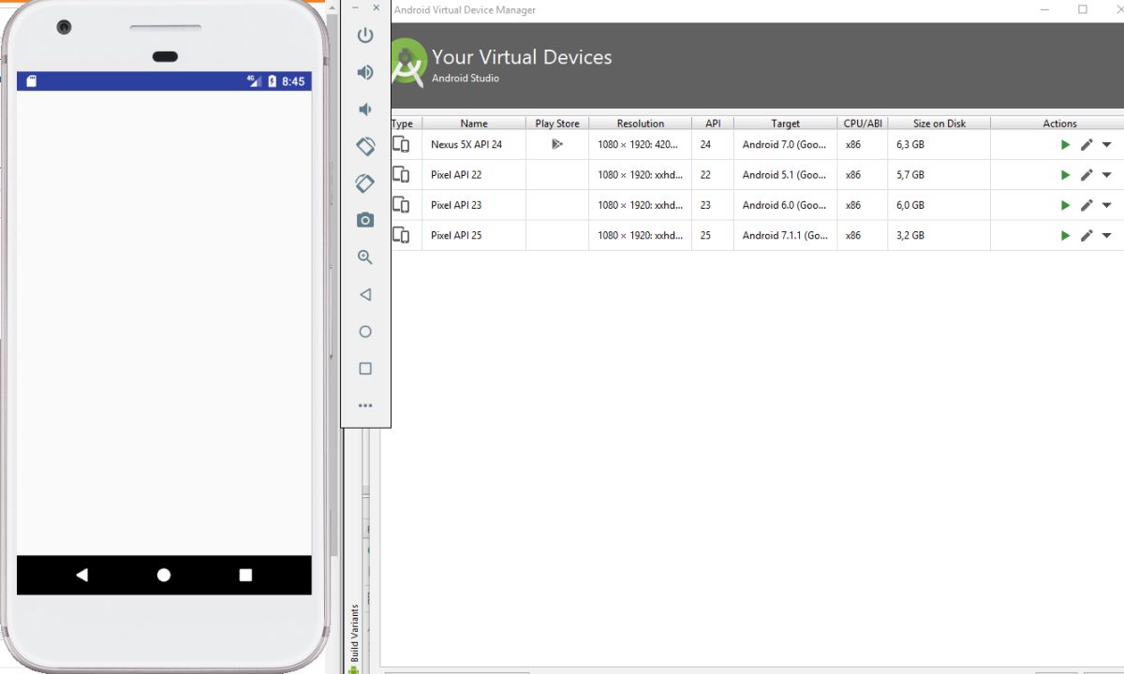Take emulator screenshot with camera icon
Screen dimensions: 1124x674
pos(365,220)
